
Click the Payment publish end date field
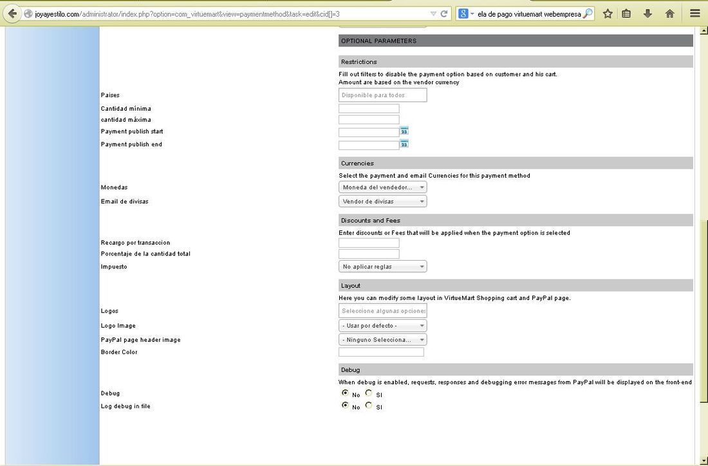pyautogui.click(x=369, y=145)
